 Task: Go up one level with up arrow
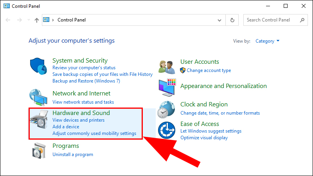pos(36,20)
